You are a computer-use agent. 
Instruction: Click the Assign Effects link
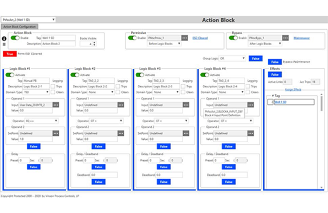point(293,90)
